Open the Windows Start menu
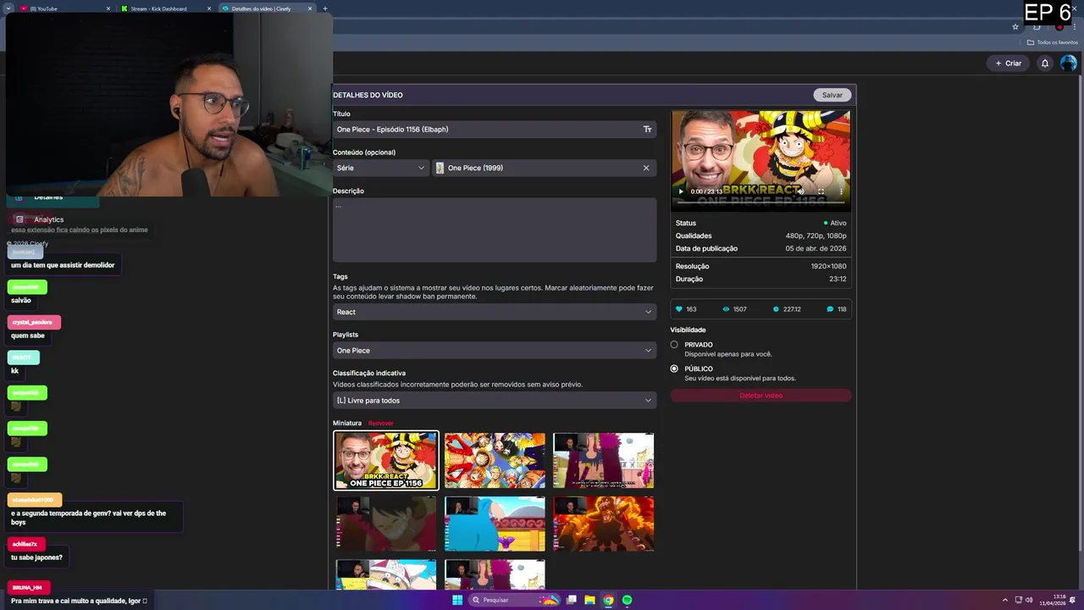 pyautogui.click(x=457, y=600)
